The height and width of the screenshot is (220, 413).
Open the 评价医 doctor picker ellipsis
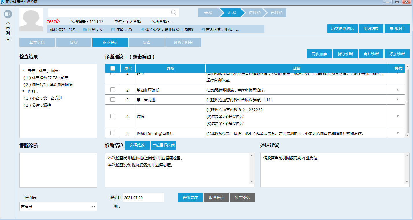pos(93,207)
